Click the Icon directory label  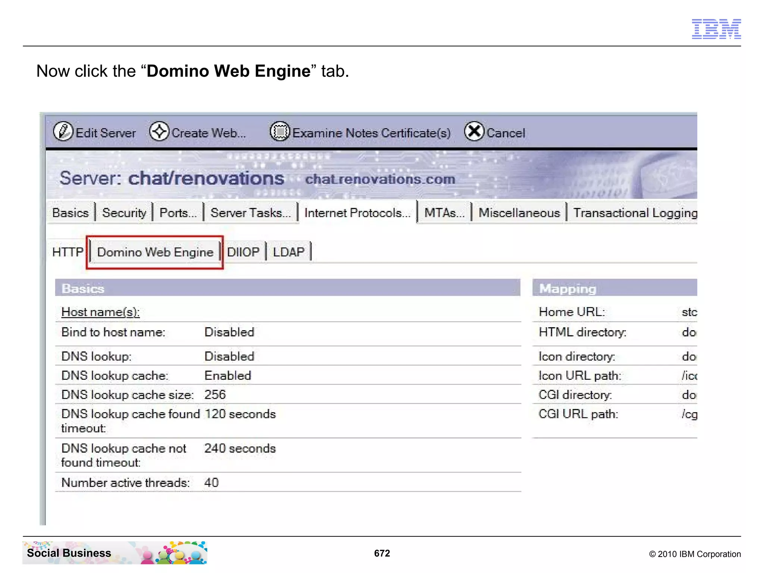coord(577,357)
